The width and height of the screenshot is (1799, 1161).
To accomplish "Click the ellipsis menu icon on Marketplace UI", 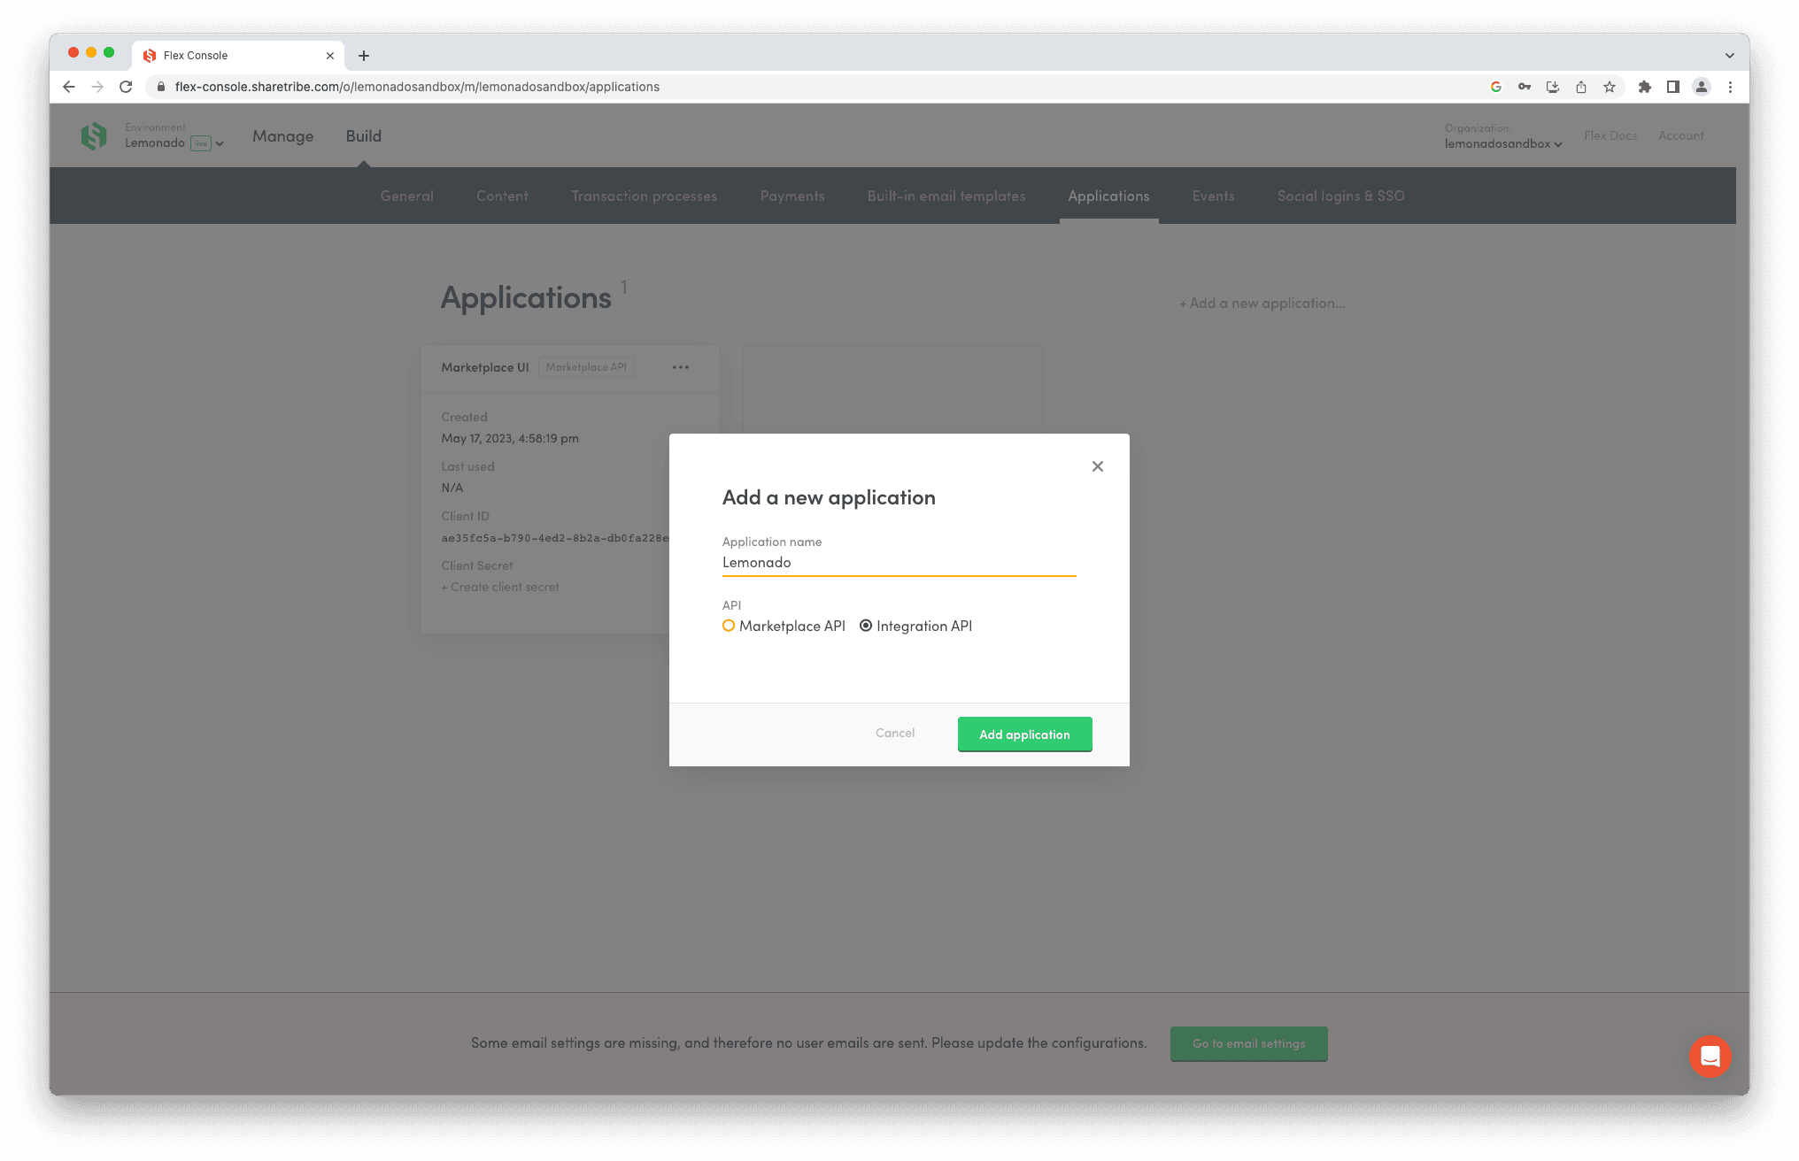I will [x=682, y=368].
